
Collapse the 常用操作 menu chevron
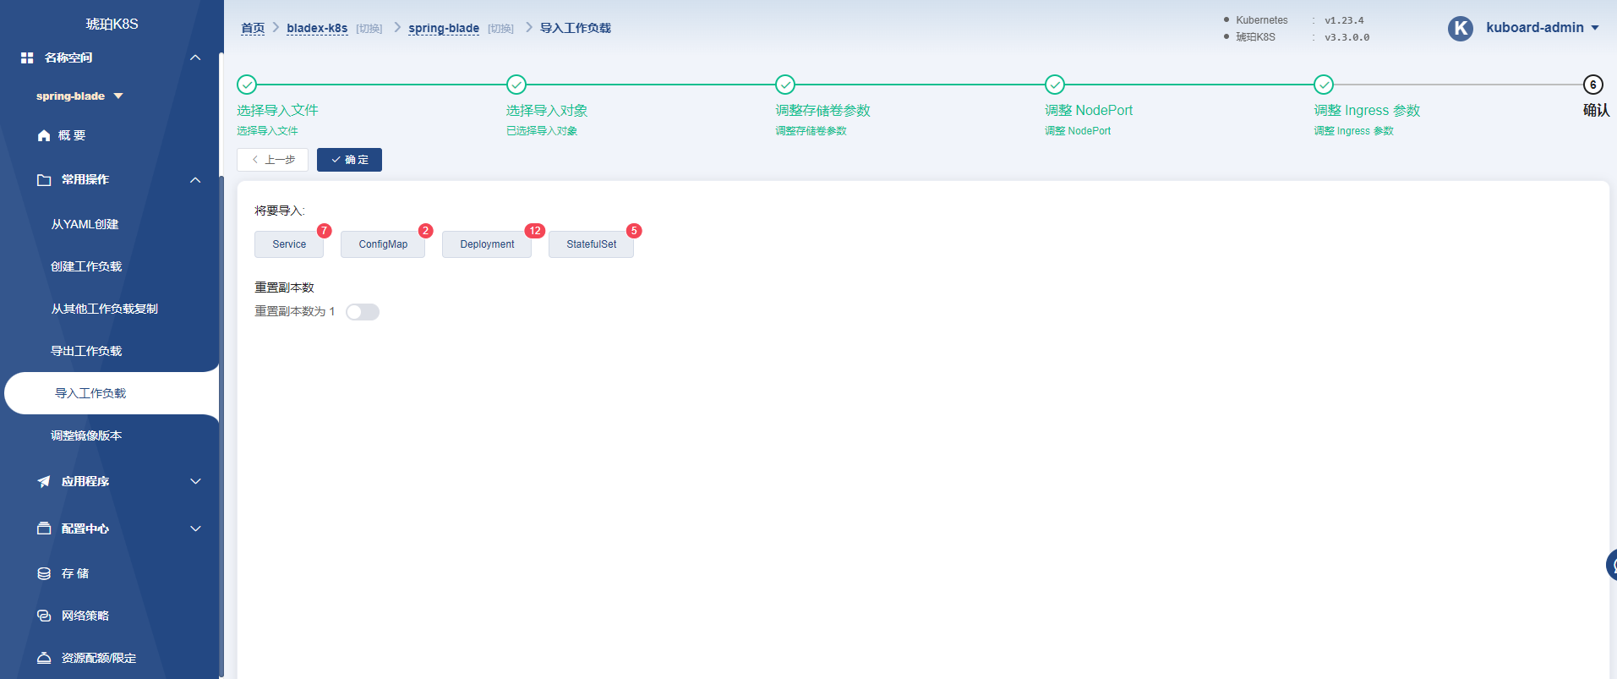[195, 180]
